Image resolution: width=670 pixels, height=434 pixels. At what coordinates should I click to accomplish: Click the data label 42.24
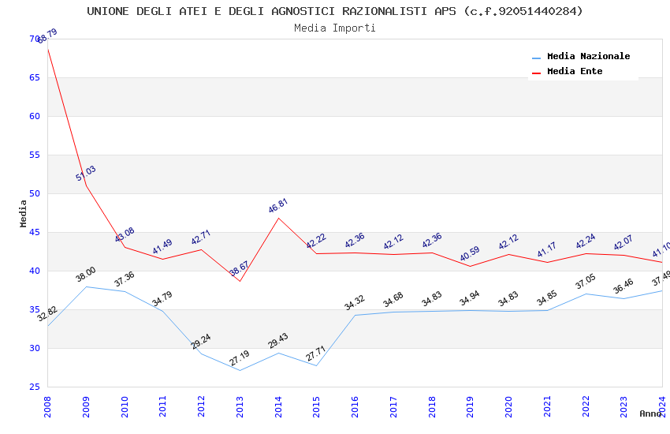586,241
